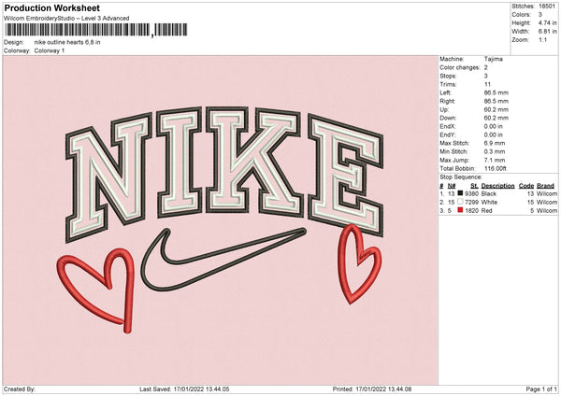The width and height of the screenshot is (561, 396).
Task: Click the 'Trims:' value '11'
Action: click(487, 84)
